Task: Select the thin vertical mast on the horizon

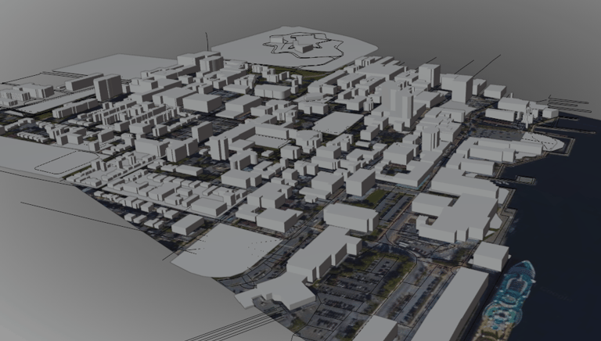Action: pos(207,41)
